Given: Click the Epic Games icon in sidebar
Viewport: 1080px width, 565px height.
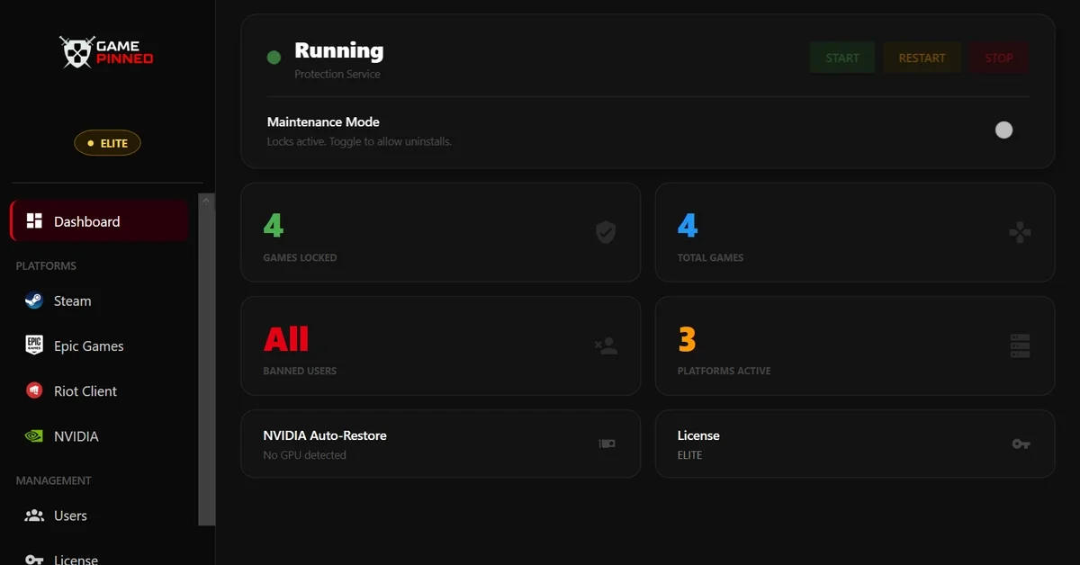Looking at the screenshot, I should click(x=34, y=346).
